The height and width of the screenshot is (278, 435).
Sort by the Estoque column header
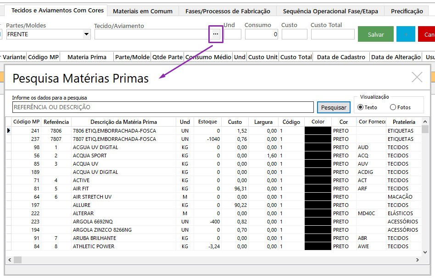[207, 122]
